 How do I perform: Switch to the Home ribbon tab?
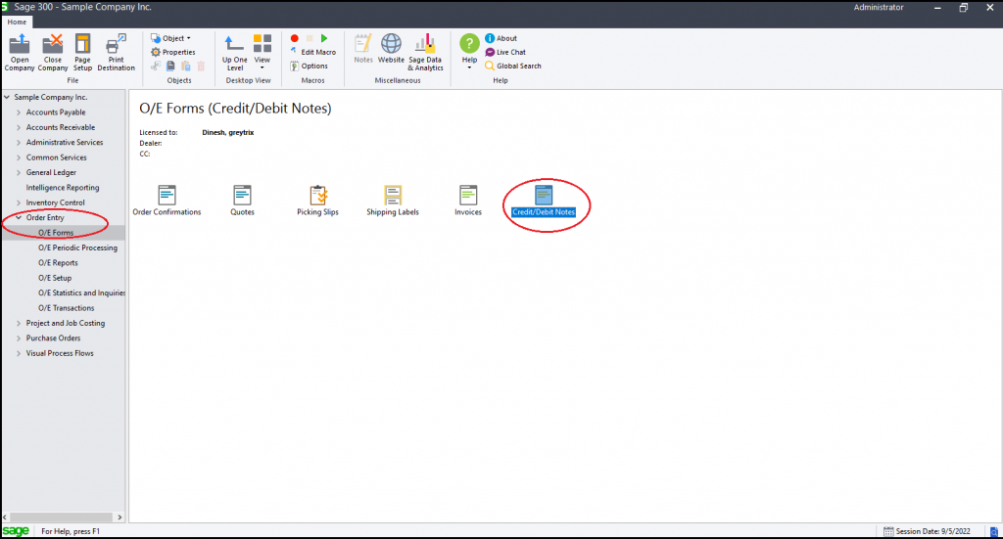pos(18,22)
